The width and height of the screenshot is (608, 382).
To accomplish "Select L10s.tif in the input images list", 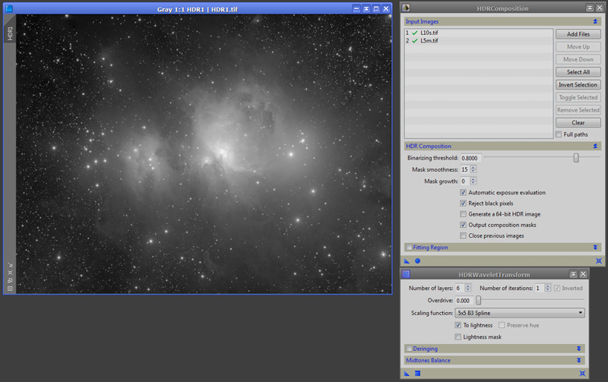I will [x=429, y=33].
